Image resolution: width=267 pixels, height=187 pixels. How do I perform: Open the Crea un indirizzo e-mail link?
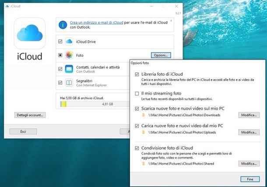[96, 22]
